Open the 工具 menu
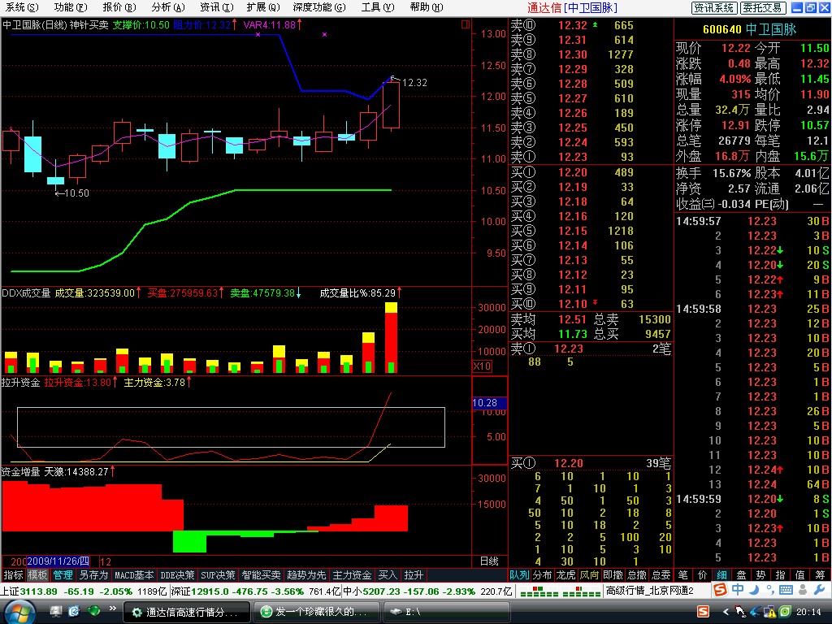 [x=378, y=7]
